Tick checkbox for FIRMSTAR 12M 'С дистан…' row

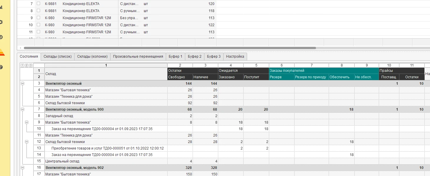click(38, 25)
